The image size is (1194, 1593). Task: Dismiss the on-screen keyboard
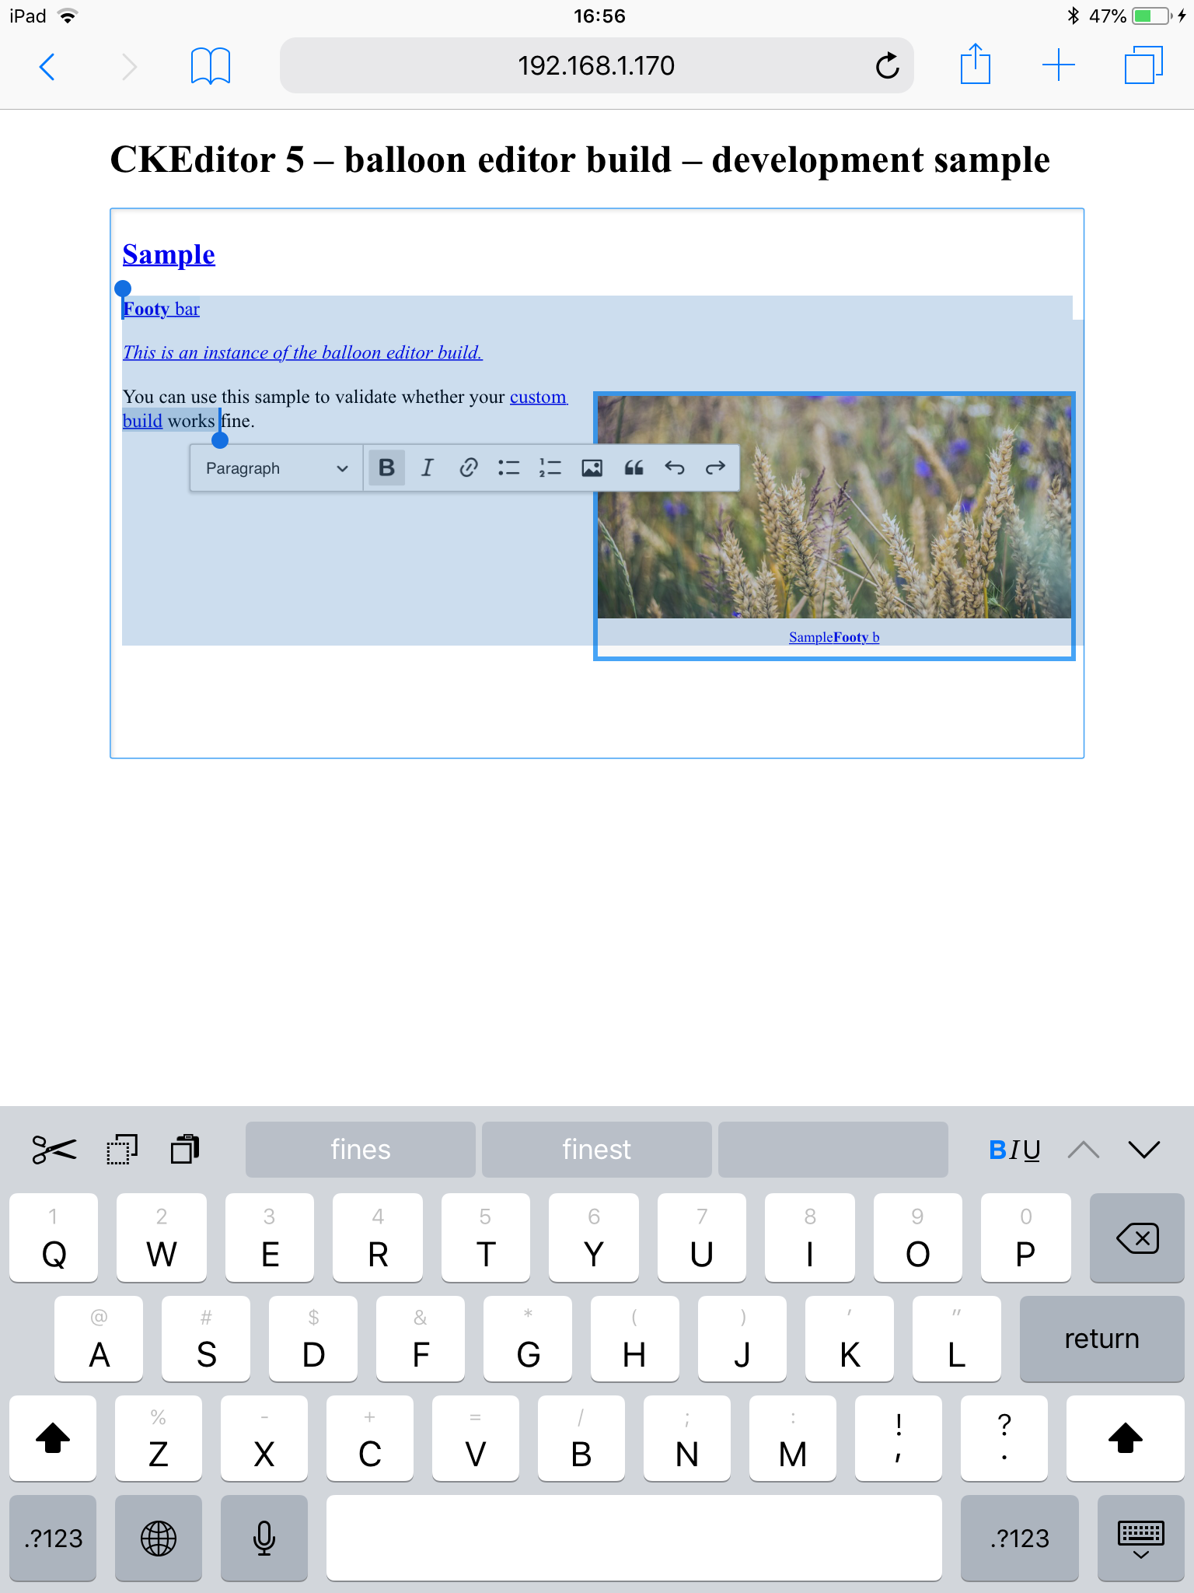tap(1141, 1538)
